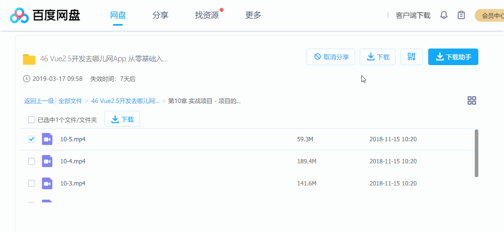The image size is (504, 232).
Task: Go to 全部文件 breadcrumb
Action: click(70, 101)
